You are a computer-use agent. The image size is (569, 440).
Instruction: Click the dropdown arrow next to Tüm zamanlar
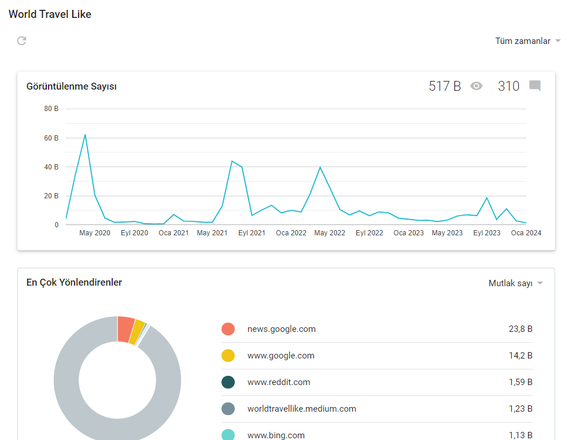[558, 41]
